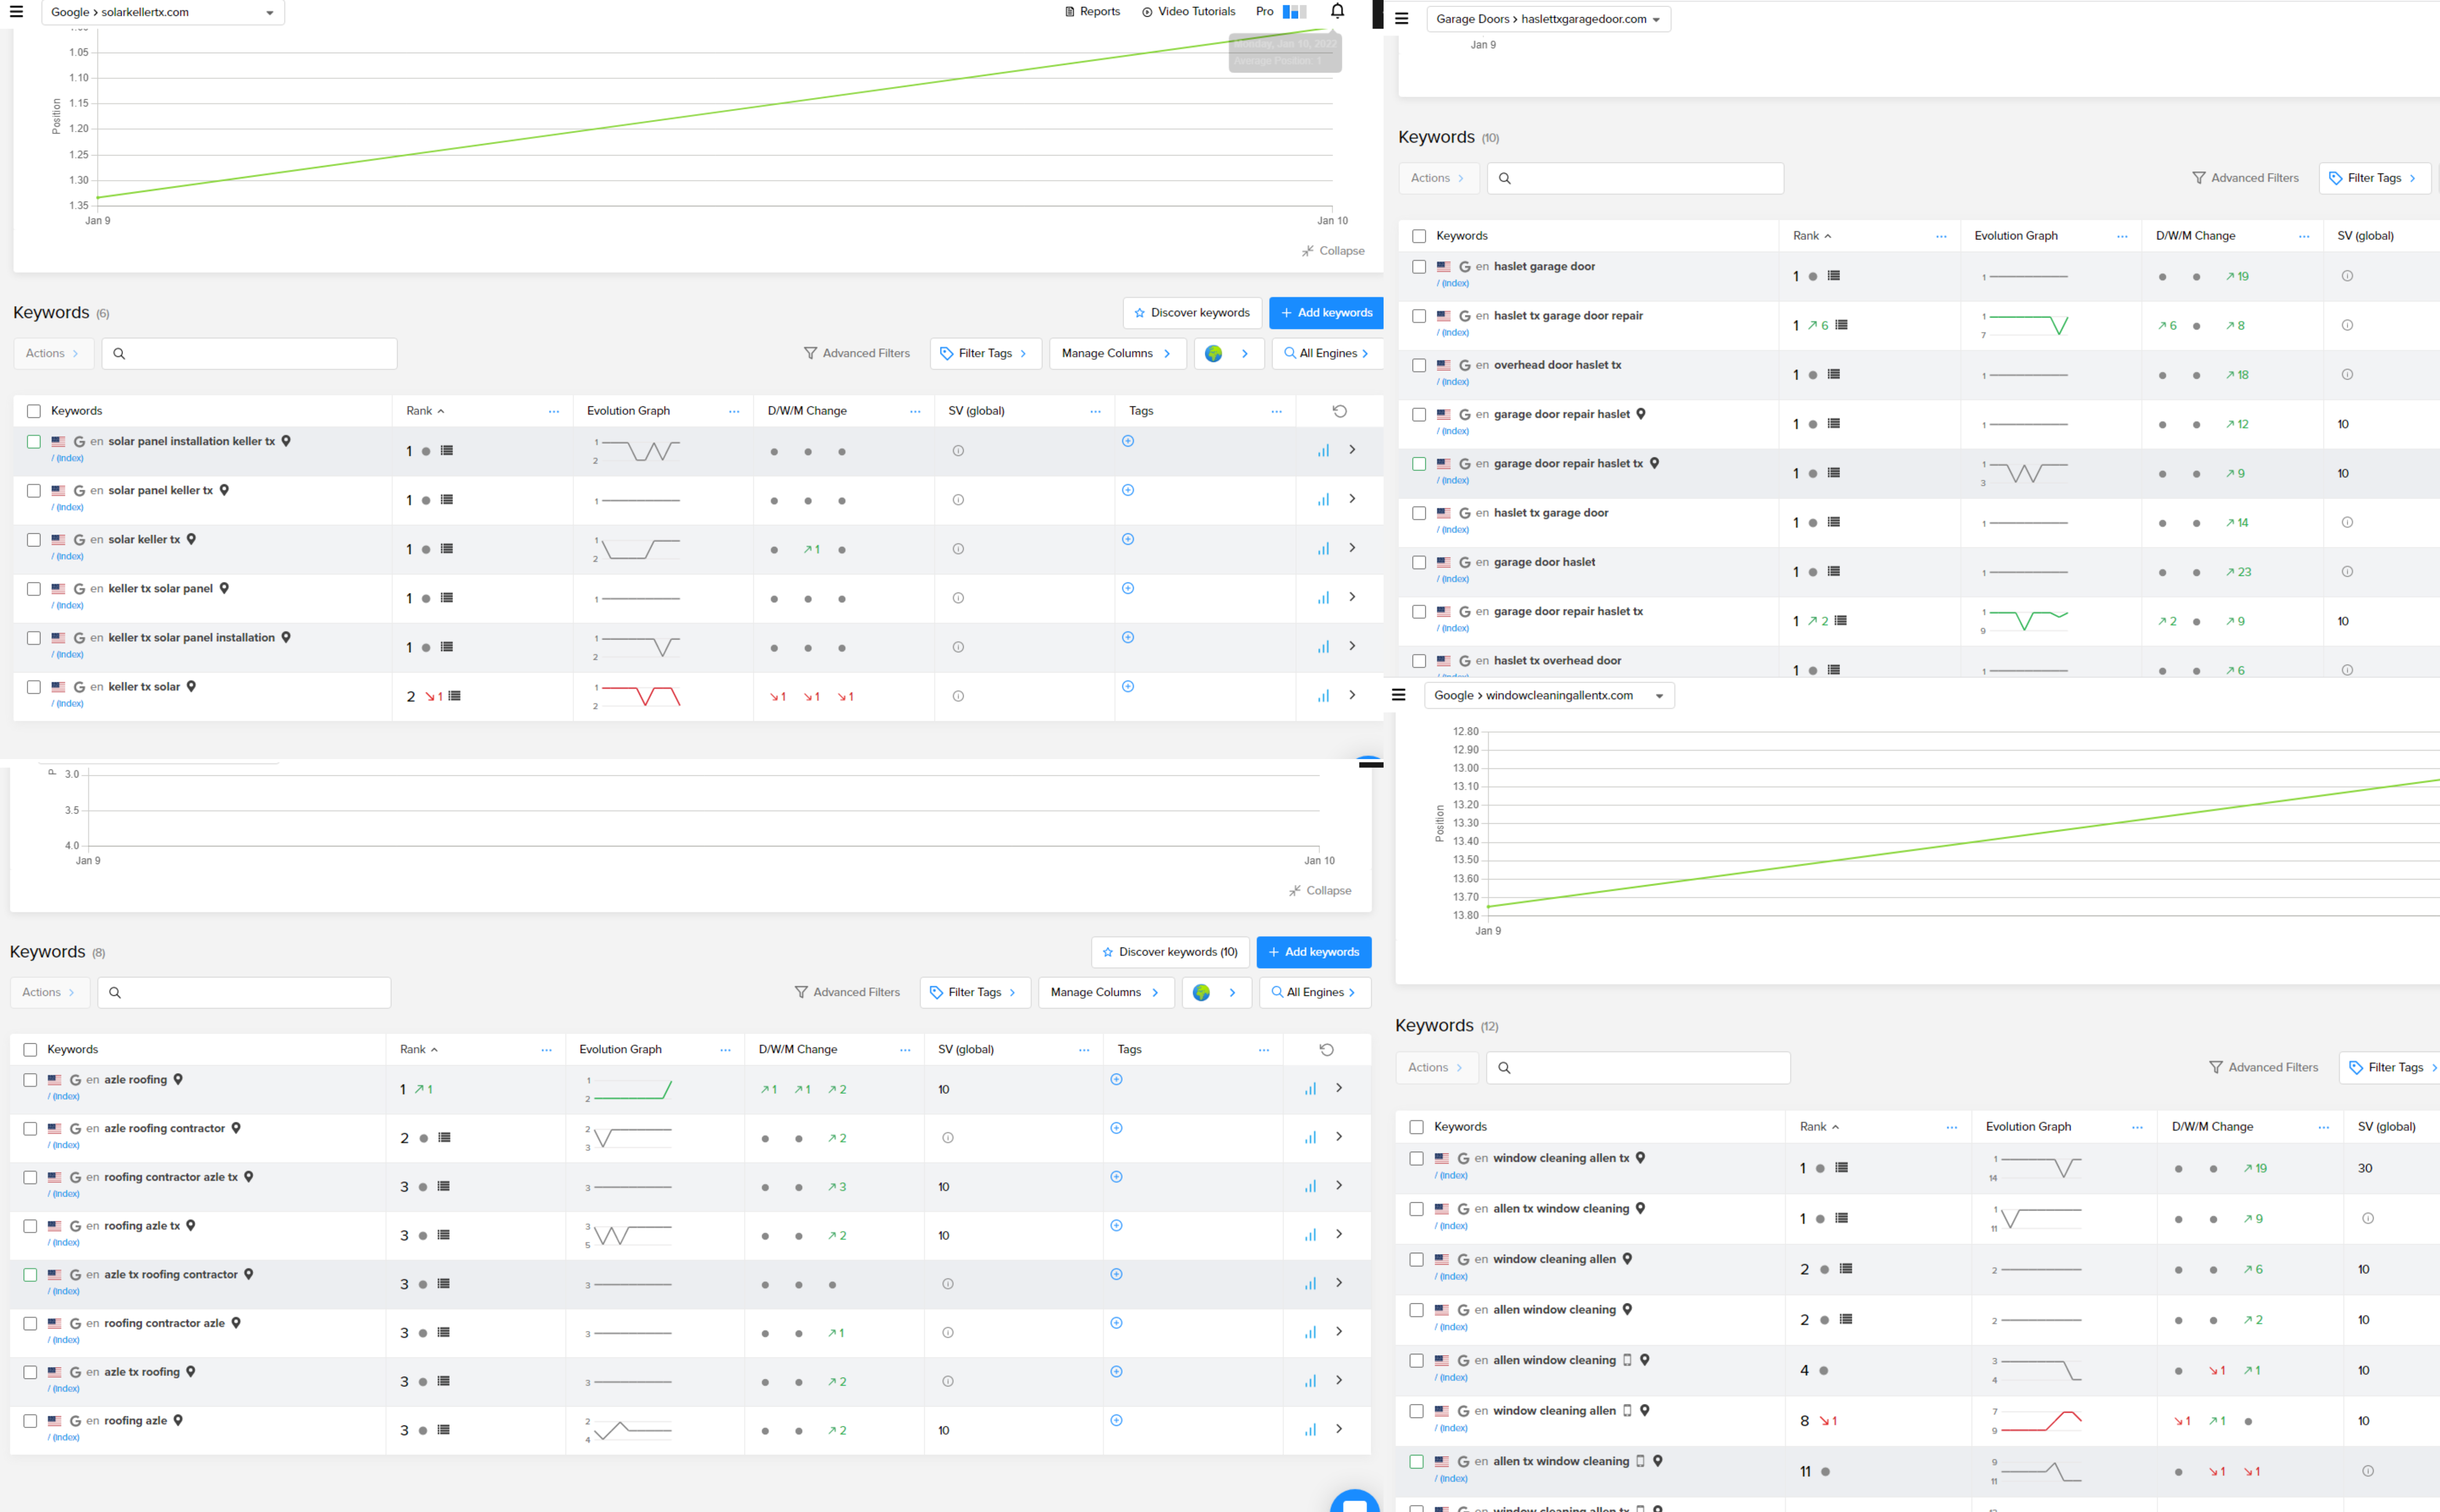Open the Pro plan indicator
Viewport: 2440px width, 1512px height.
(1280, 12)
